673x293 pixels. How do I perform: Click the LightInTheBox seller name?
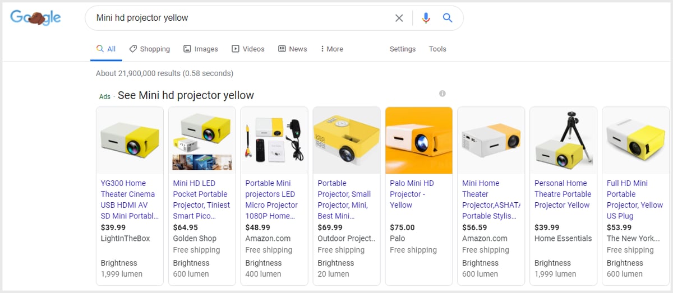click(x=126, y=238)
